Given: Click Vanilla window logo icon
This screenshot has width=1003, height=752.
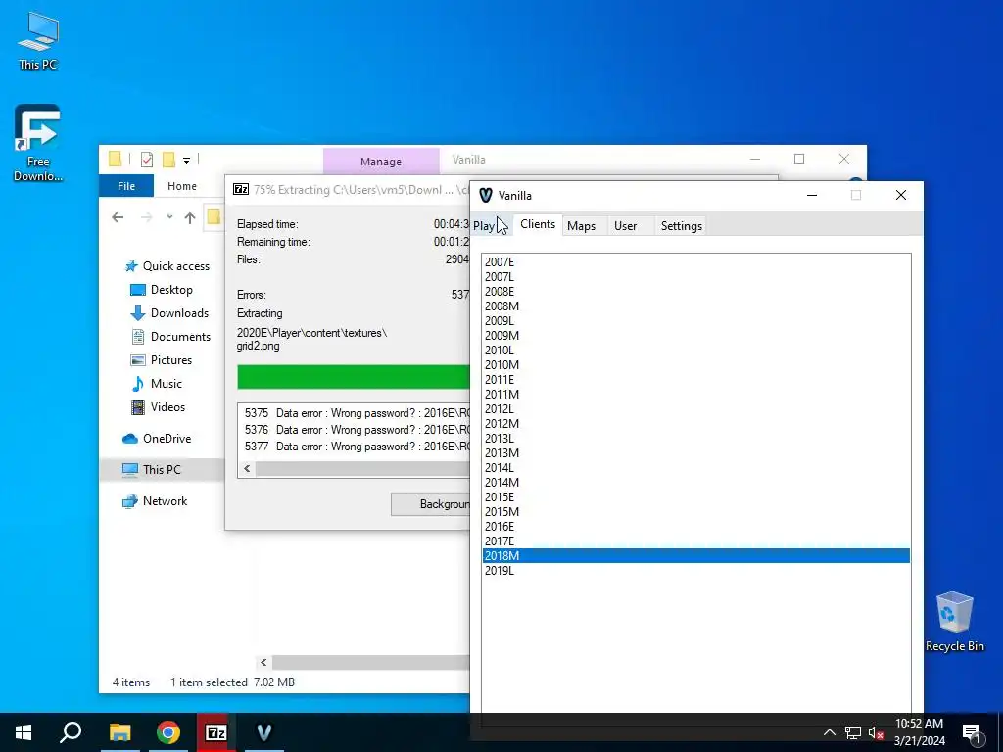Looking at the screenshot, I should [486, 196].
